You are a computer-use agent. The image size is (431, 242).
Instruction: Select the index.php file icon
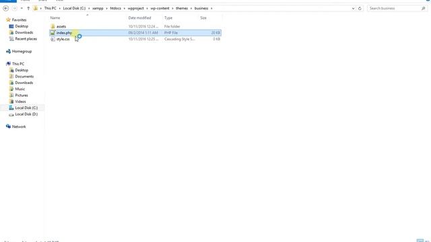[x=53, y=33]
